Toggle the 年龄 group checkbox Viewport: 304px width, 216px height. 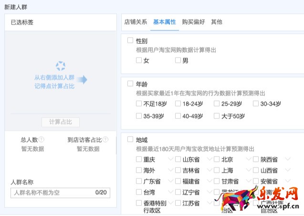point(130,84)
